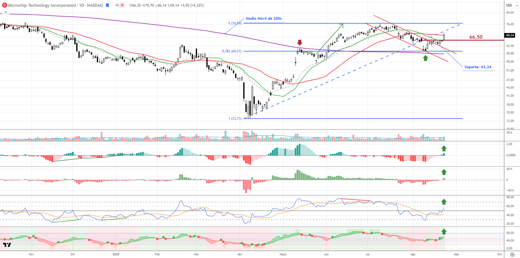The width and height of the screenshot is (520, 258).
Task: Click the 84,00 price axis label
Action: [x=510, y=13]
